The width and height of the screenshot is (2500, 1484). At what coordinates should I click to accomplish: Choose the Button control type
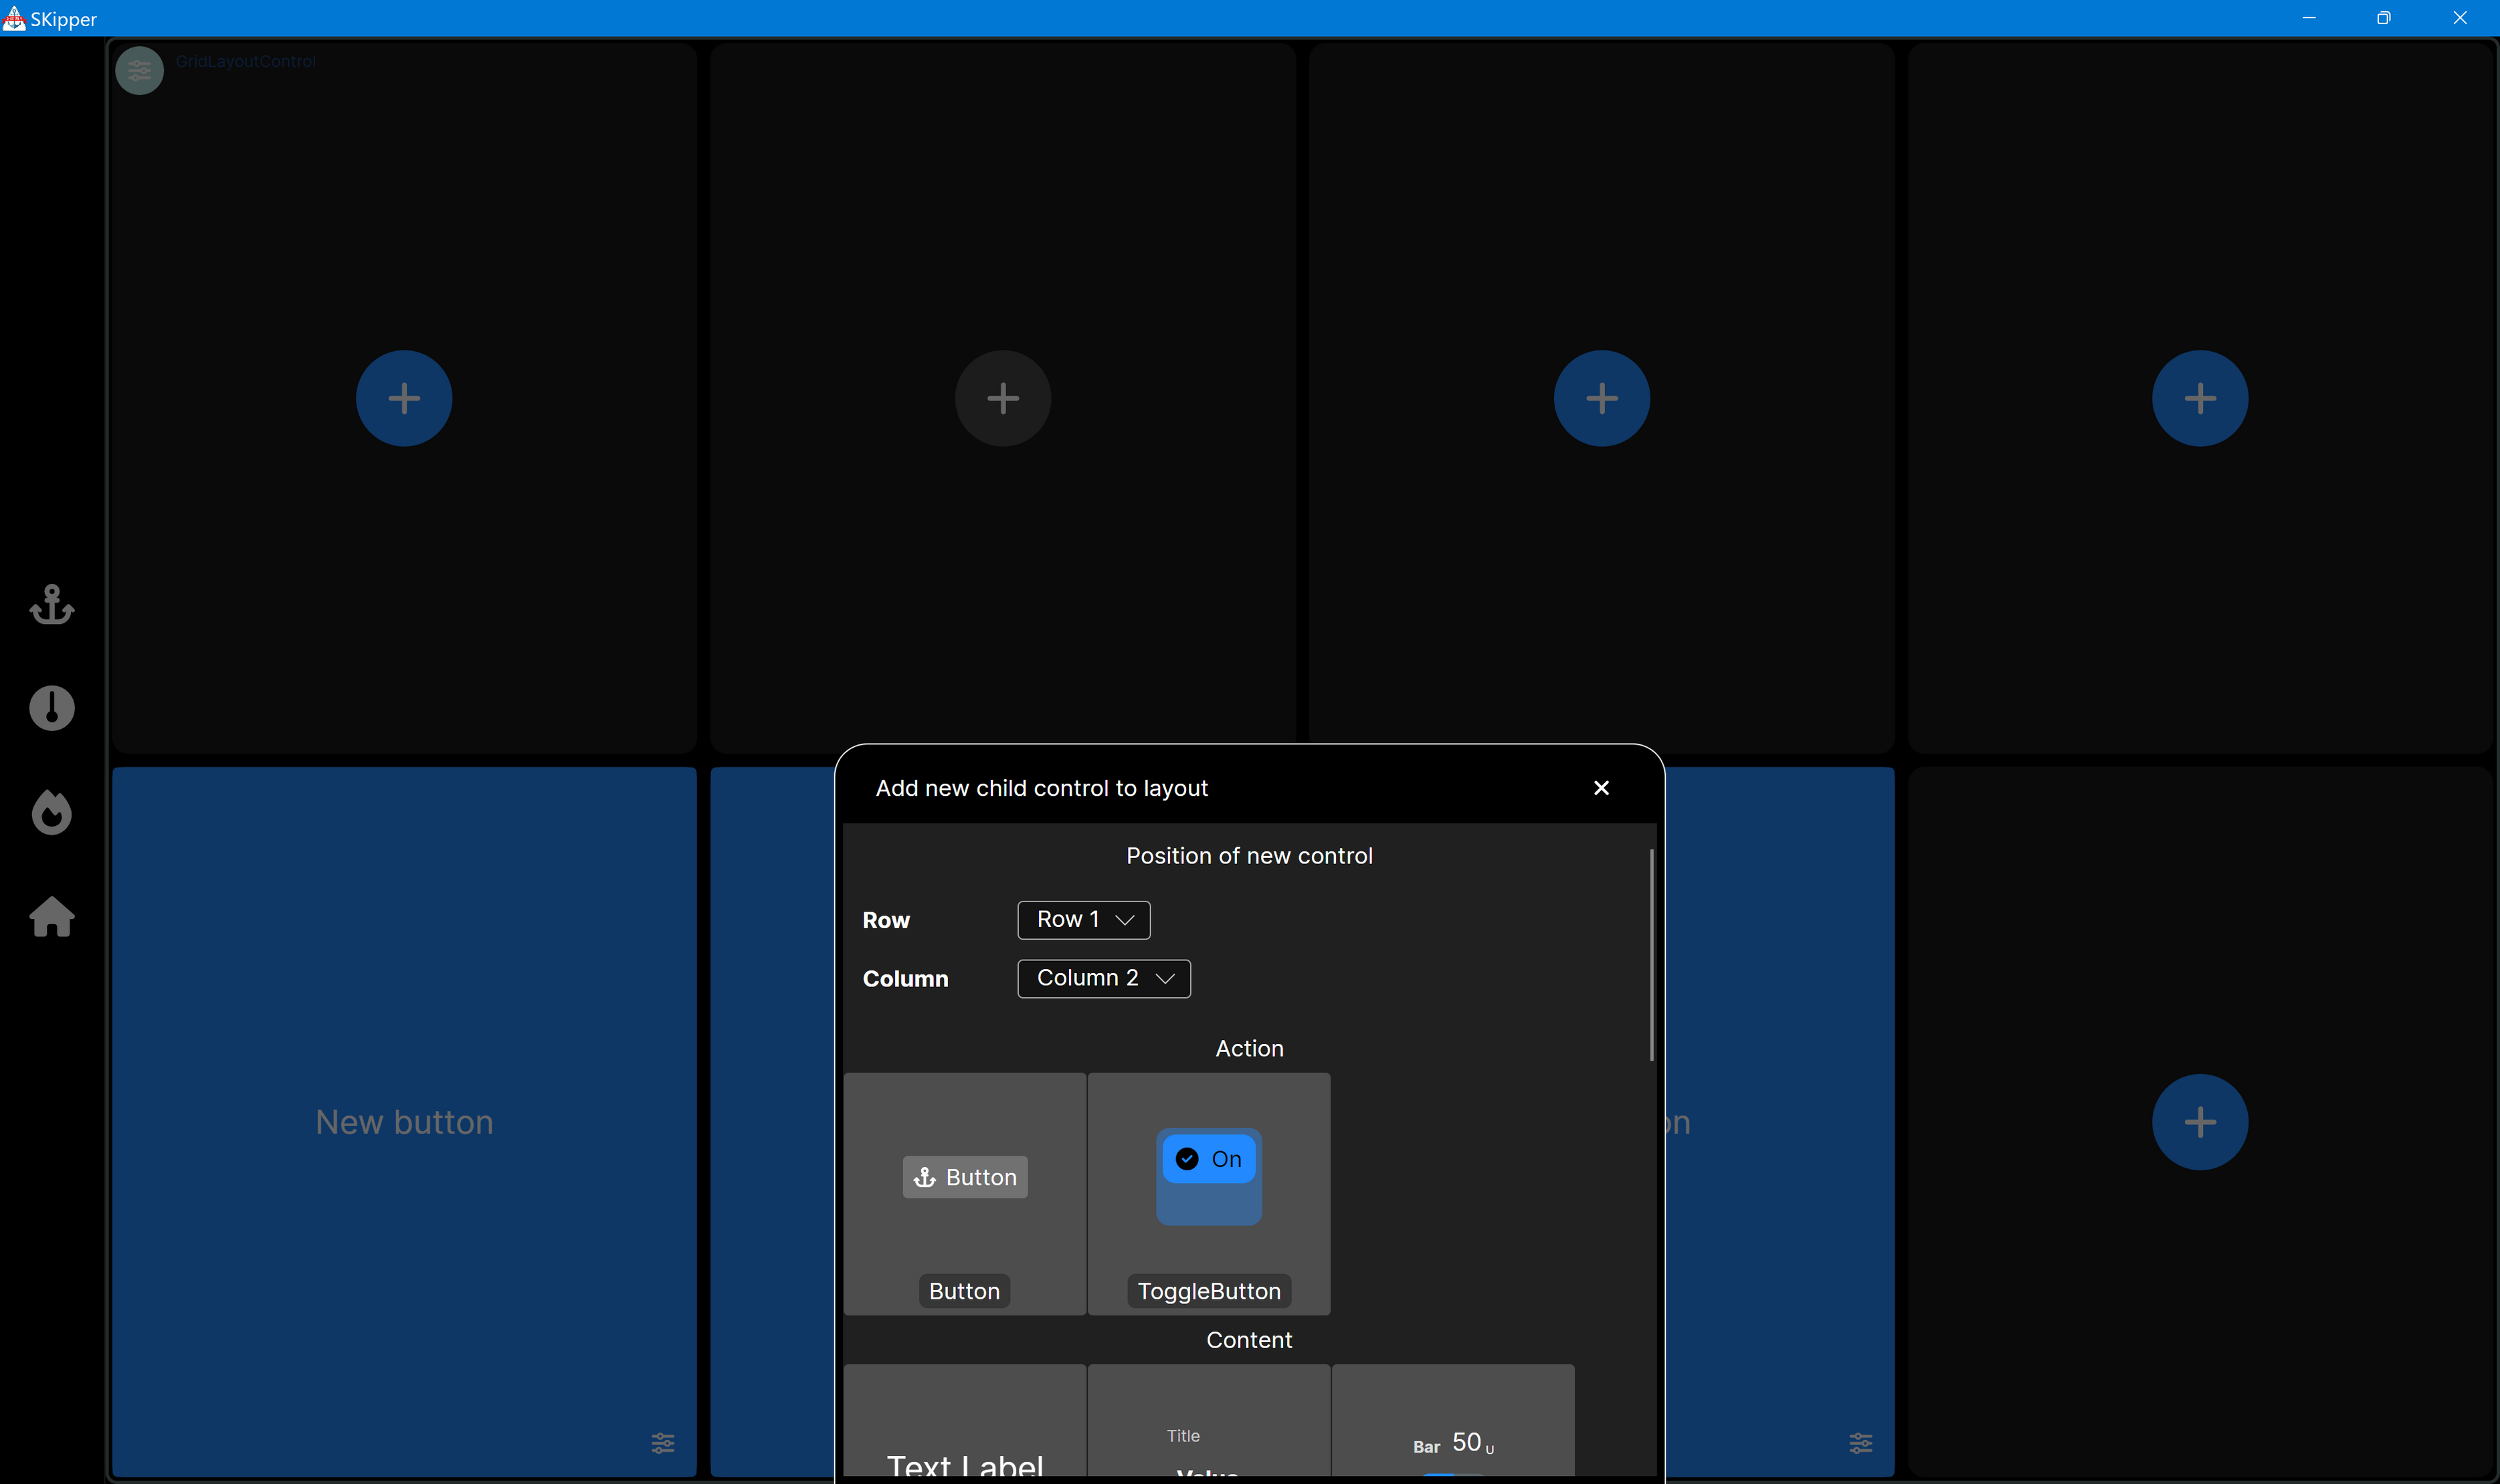pos(965,1194)
